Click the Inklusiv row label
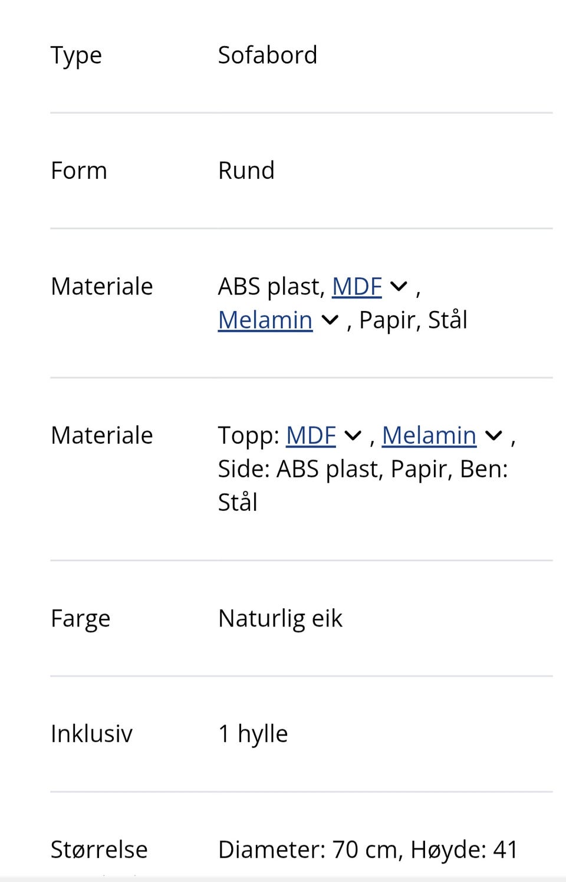The height and width of the screenshot is (882, 566). [x=91, y=734]
